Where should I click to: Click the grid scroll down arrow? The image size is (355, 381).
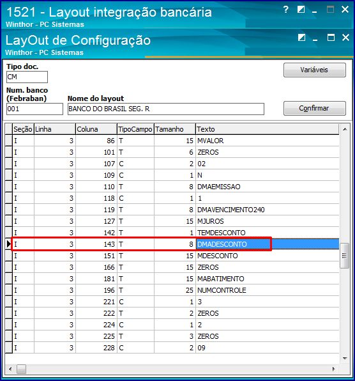click(345, 359)
